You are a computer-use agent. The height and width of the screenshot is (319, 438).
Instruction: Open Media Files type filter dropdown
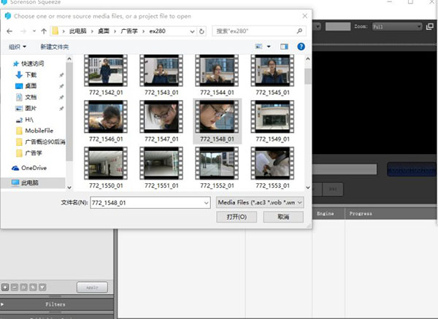pyautogui.click(x=260, y=202)
